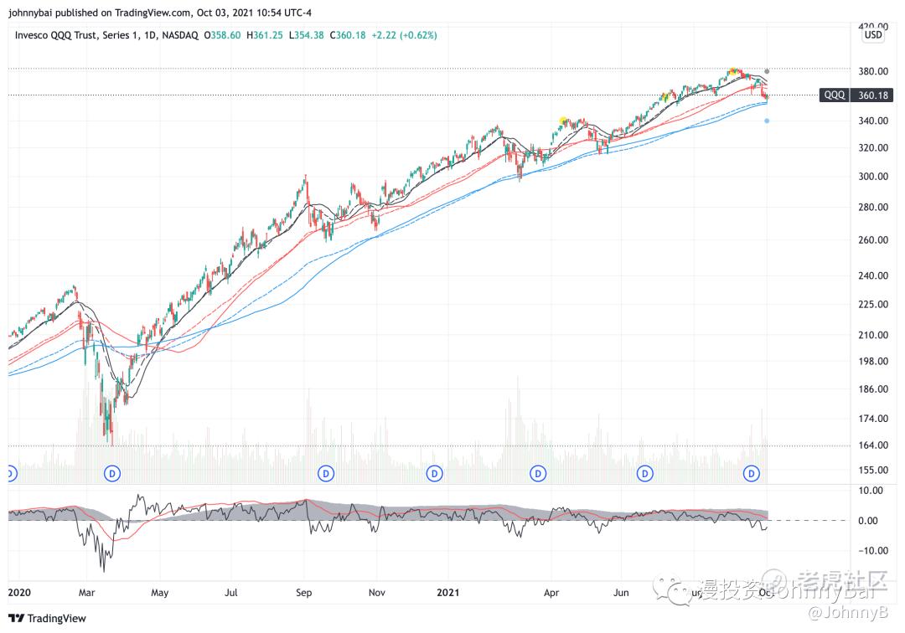Click the dividend marker near June 2021
This screenshot has height=633, width=905.
644,474
